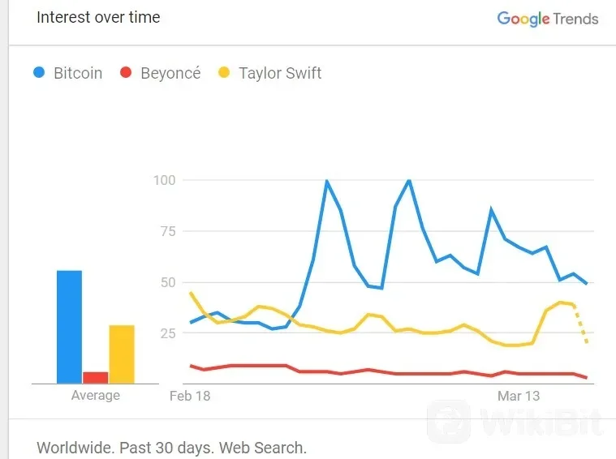Click the blue Bitcoin legend dot
Screen dimensions: 616x459
coord(38,73)
